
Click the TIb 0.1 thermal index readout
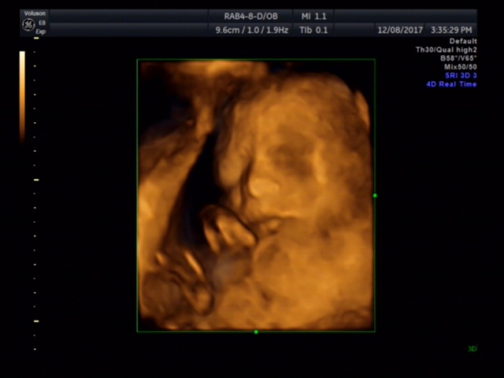point(314,30)
